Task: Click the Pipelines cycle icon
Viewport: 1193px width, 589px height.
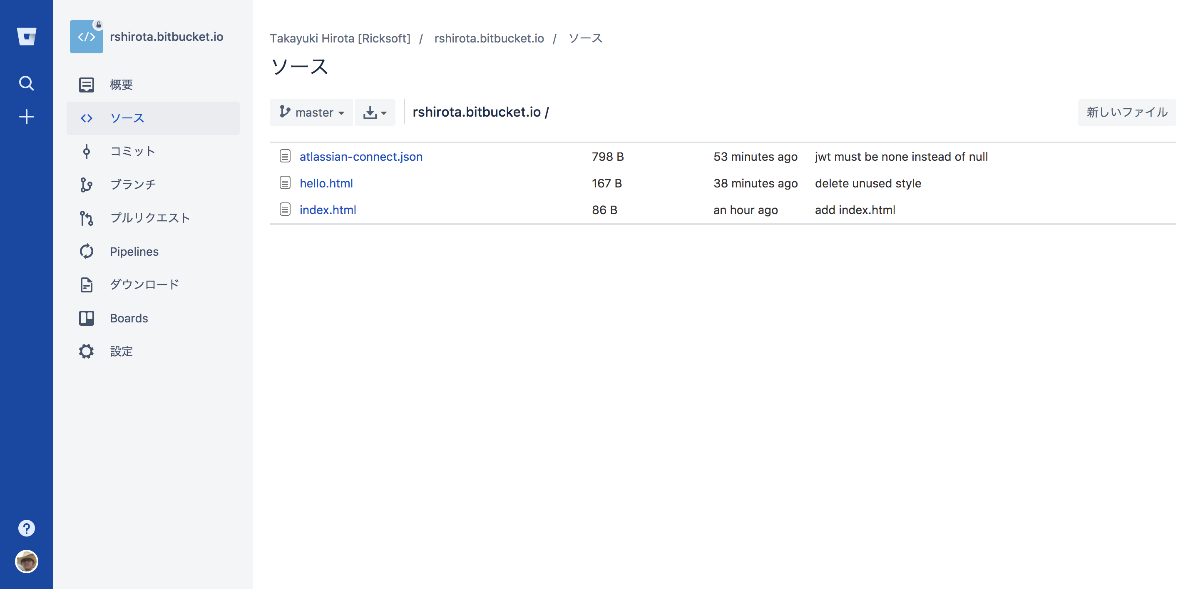Action: click(x=87, y=252)
